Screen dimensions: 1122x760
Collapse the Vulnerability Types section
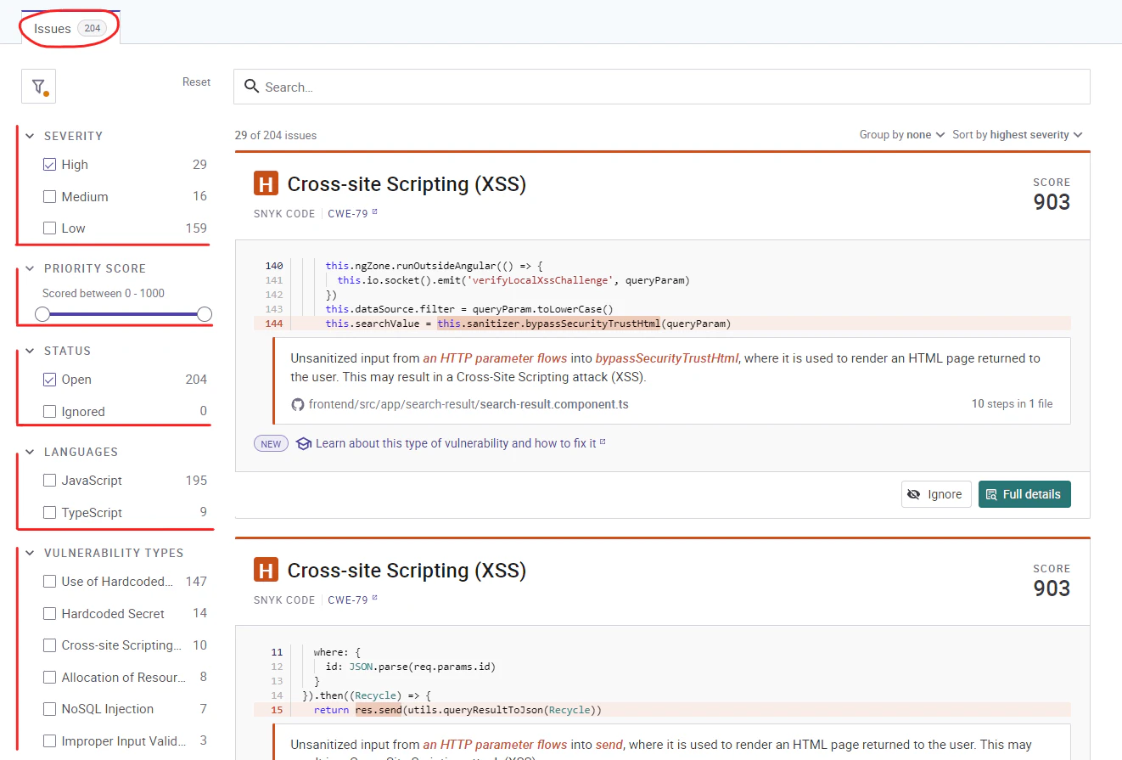30,553
